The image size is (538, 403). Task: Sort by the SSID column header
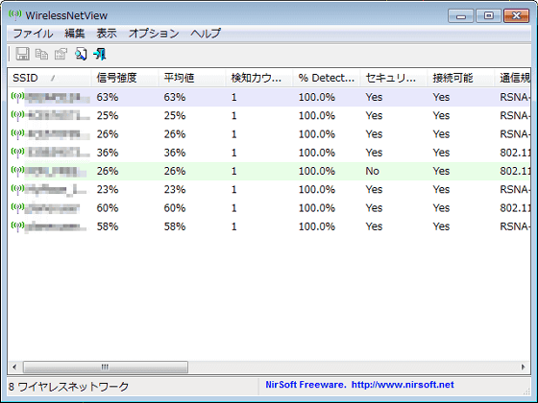point(49,78)
